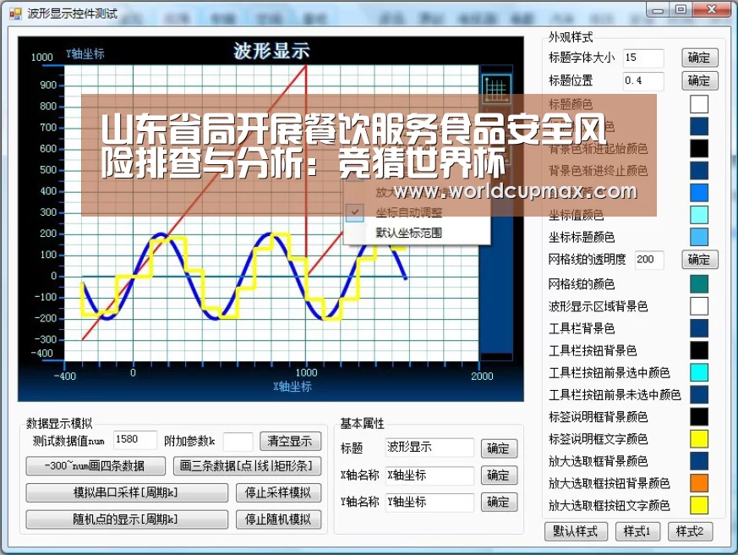
Task: Open the 坐标值颜色 cyan swatch
Action: coord(699,215)
